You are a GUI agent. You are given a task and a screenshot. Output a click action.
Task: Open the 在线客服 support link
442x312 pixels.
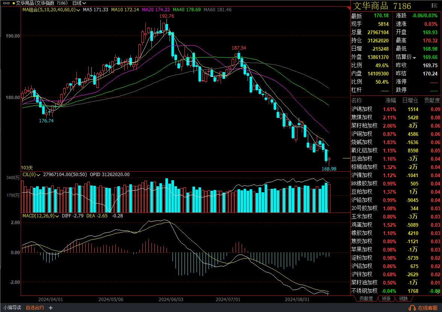(428, 308)
